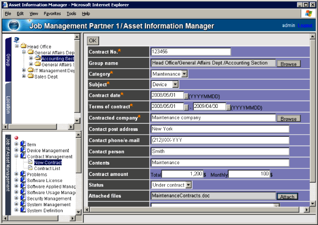Switch to the Location tab
This screenshot has width=318, height=225.
[x=8, y=104]
